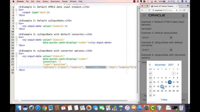The image size is (200, 112).
Task: Collapse the code fold at line 7
Action: click(x=17, y=23)
